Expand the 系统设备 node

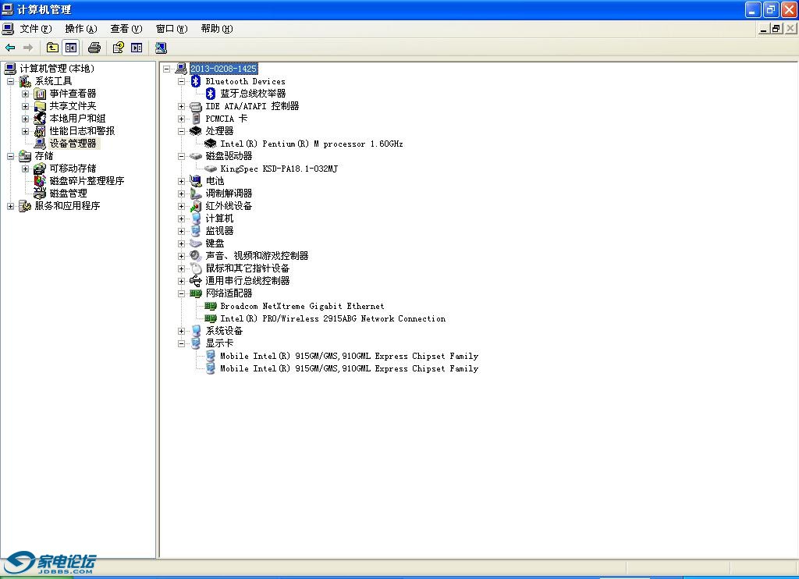(x=181, y=332)
